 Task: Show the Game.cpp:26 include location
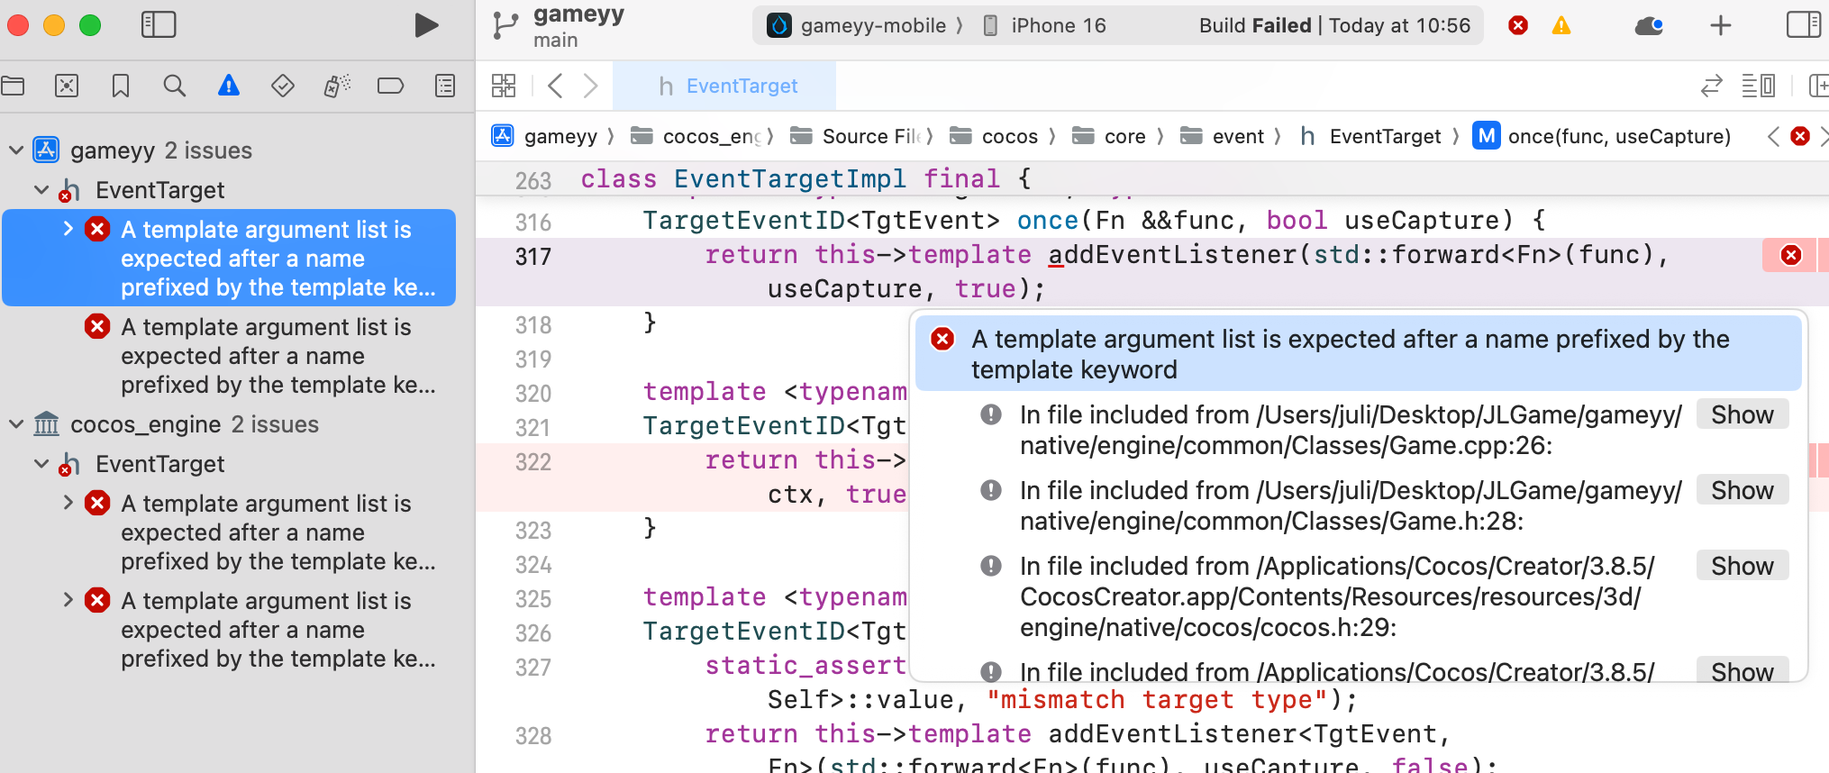[1742, 415]
